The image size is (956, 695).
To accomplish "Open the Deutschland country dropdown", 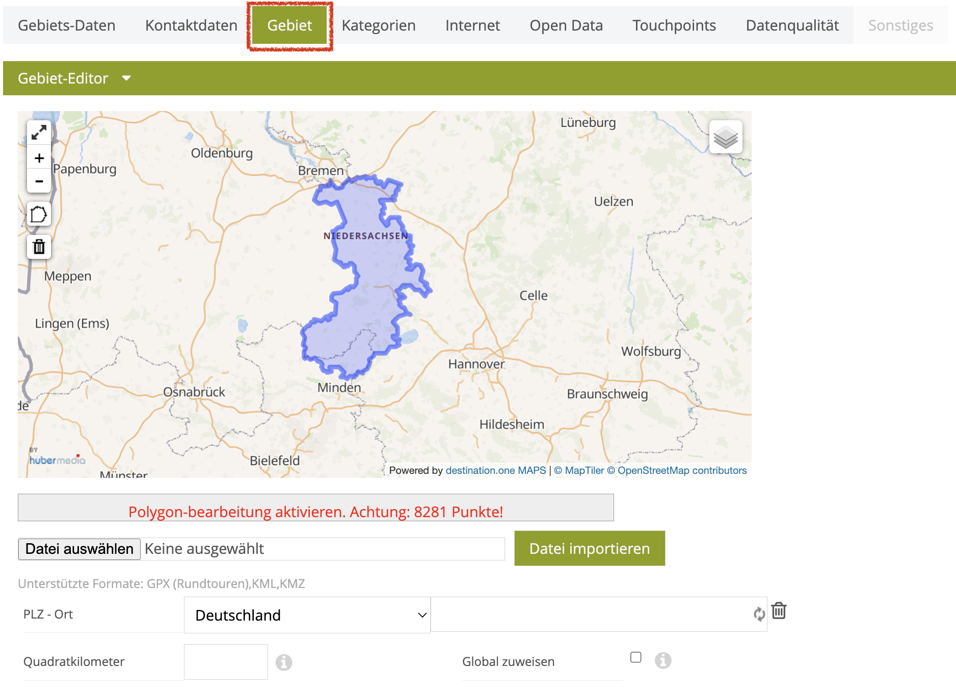I will pyautogui.click(x=307, y=615).
